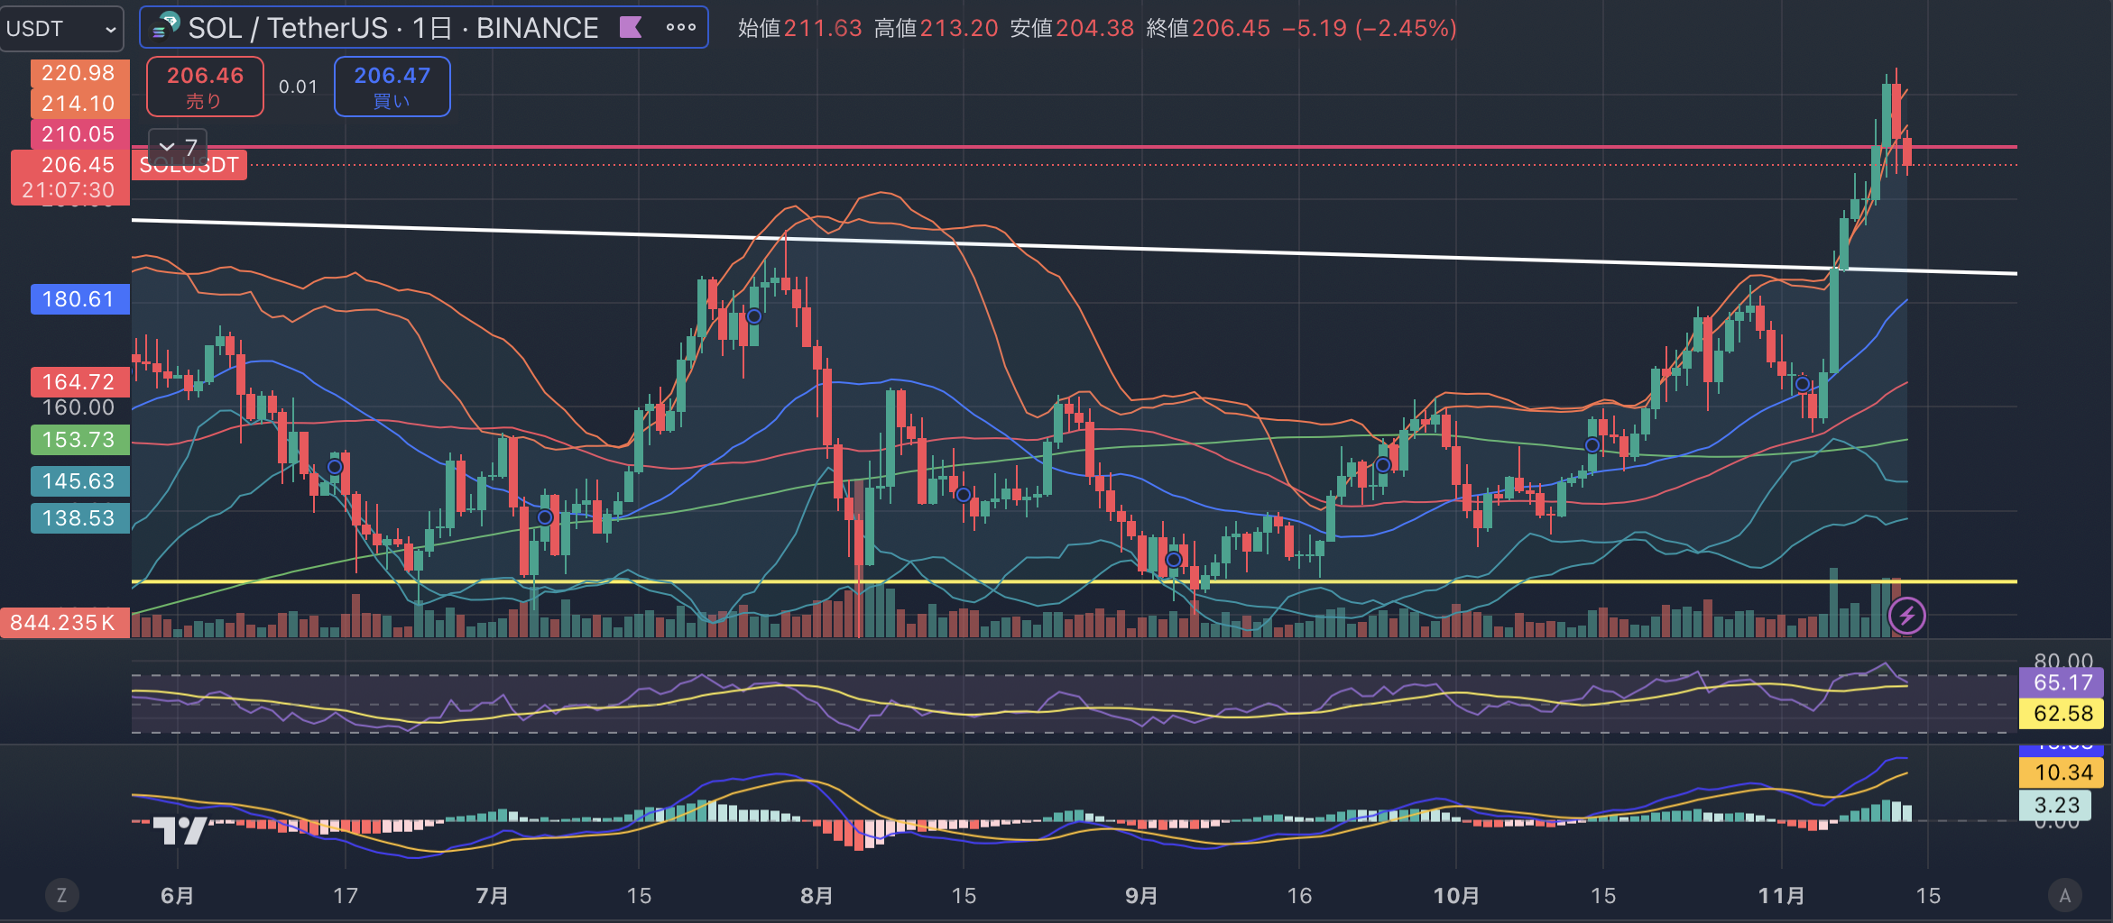
Task: Click the 214.10 orange price label
Action: click(x=79, y=104)
